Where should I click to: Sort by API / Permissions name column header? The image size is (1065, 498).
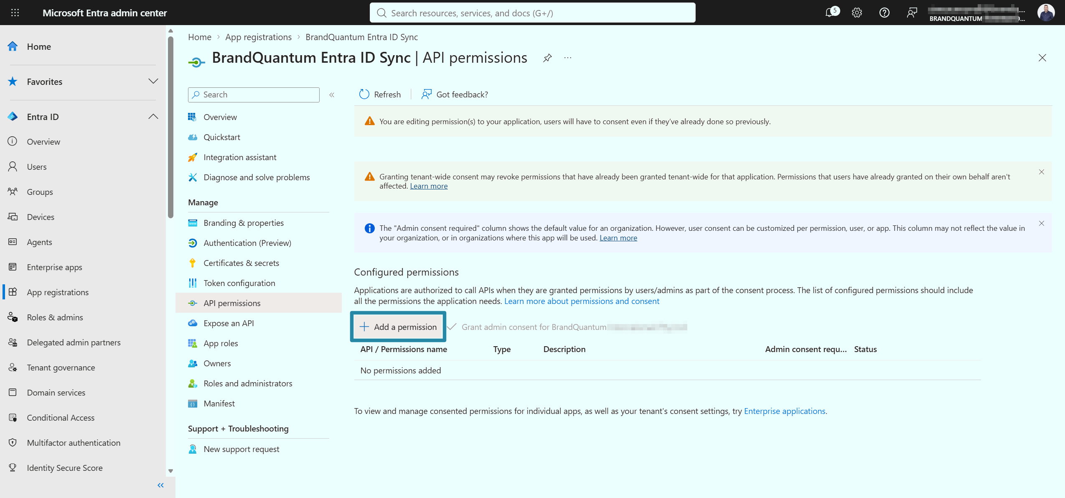pyautogui.click(x=404, y=349)
